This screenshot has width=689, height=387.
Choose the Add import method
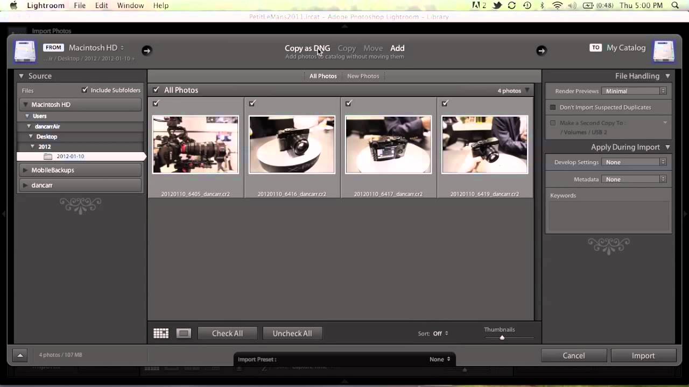tap(397, 48)
